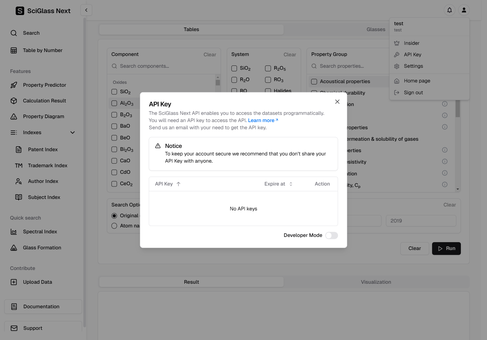Open the user account avatar icon

pyautogui.click(x=464, y=10)
